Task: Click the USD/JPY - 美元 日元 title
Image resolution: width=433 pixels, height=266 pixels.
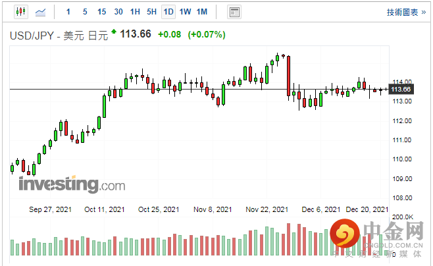Action: pyautogui.click(x=59, y=36)
